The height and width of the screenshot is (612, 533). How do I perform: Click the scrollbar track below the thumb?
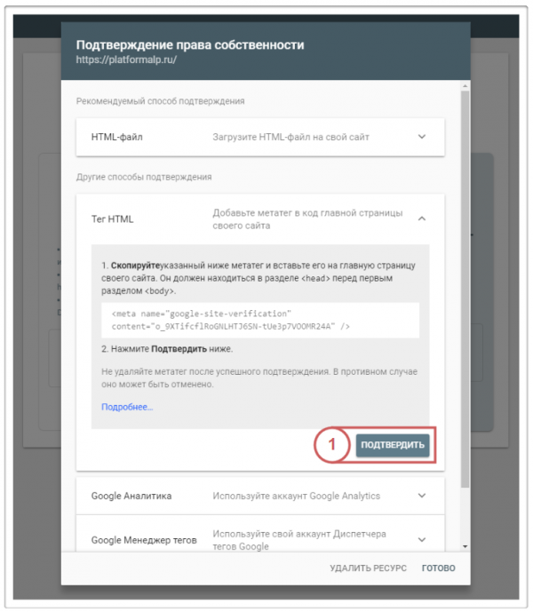465,514
